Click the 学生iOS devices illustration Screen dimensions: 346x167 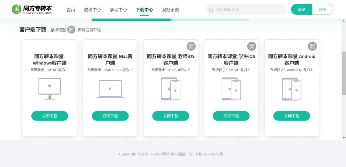[231, 89]
